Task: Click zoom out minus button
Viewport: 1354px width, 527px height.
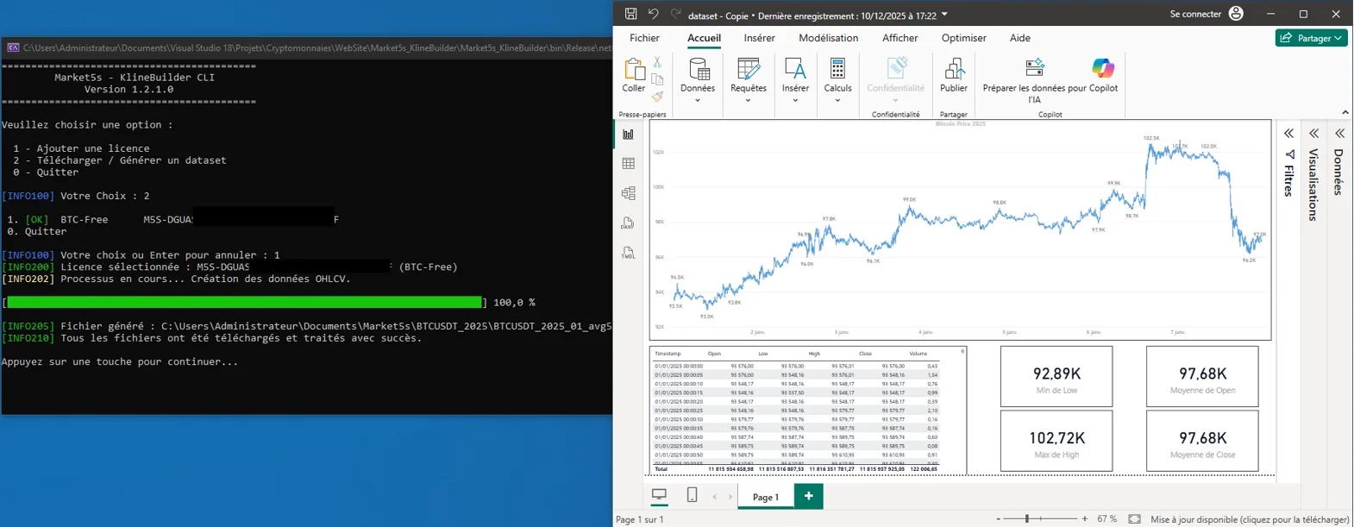Action: tap(998, 519)
